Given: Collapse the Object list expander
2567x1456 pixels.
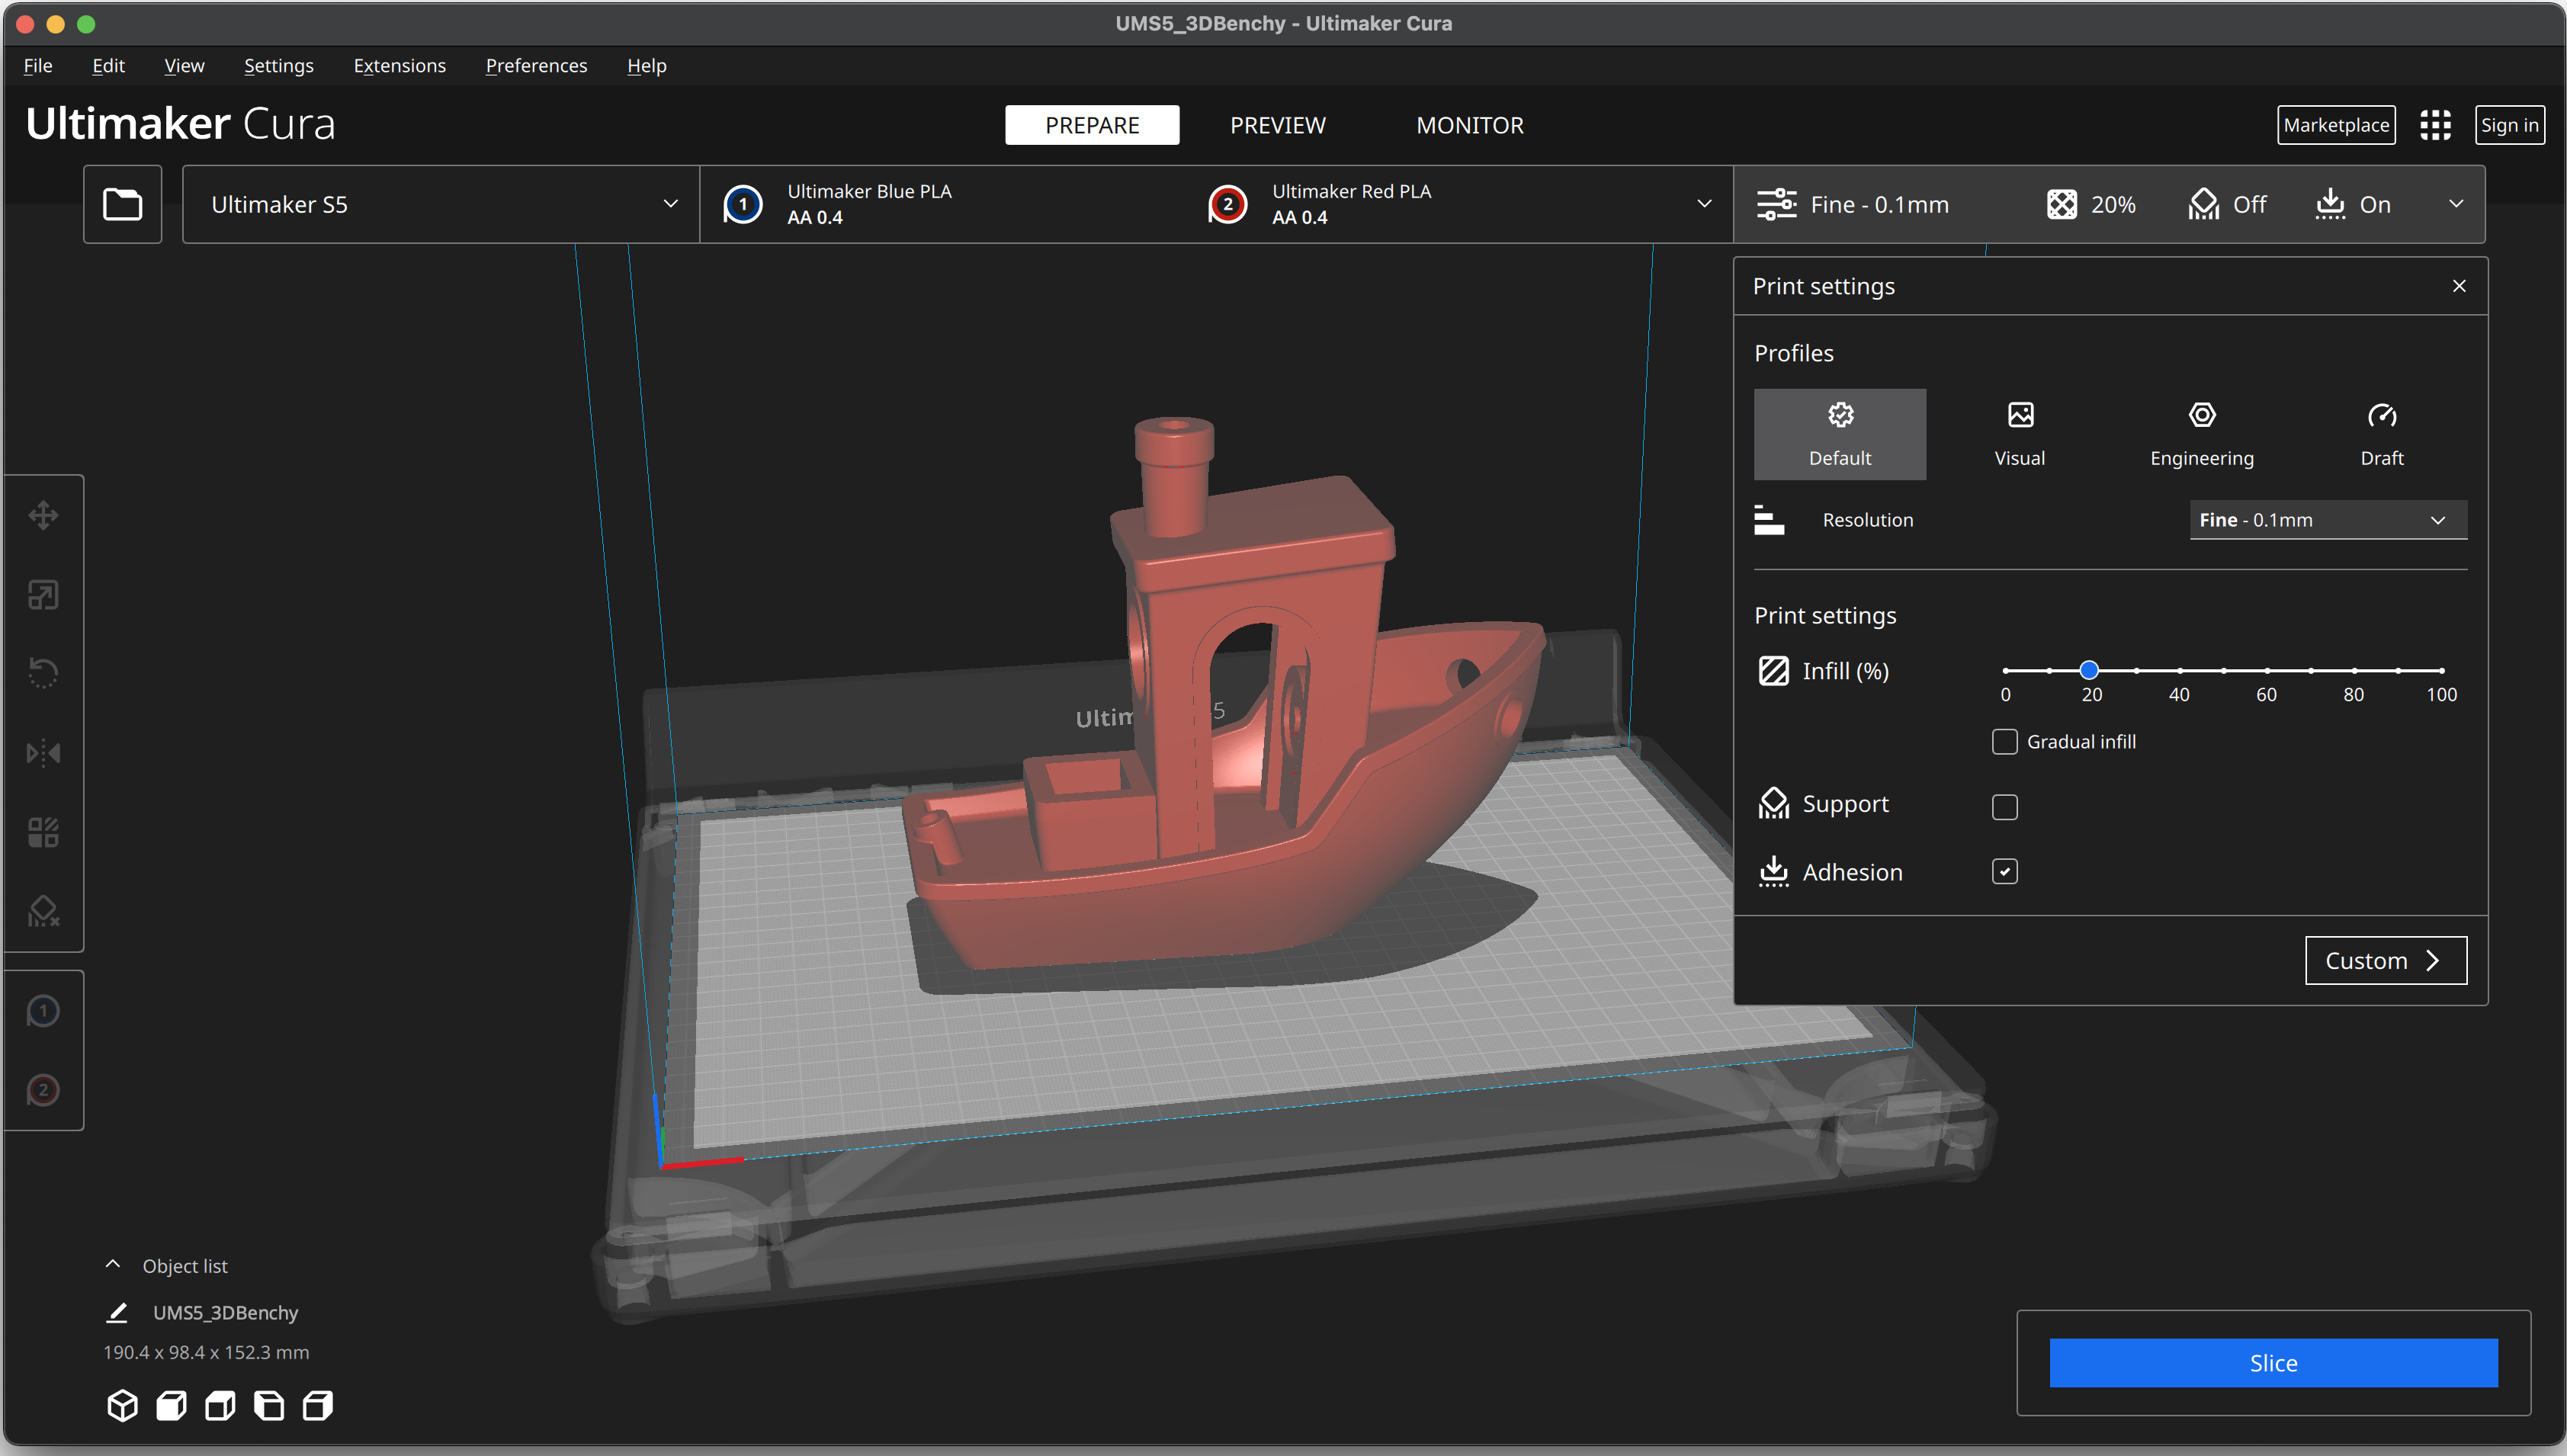Looking at the screenshot, I should pos(113,1265).
